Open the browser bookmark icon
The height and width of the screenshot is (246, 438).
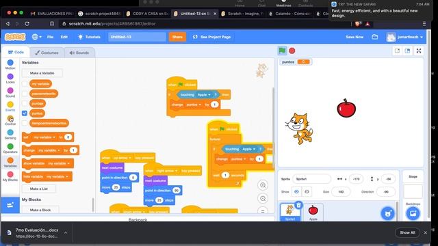[52, 24]
